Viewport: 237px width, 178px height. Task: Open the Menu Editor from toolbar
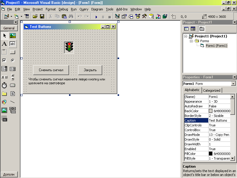point(27,16)
